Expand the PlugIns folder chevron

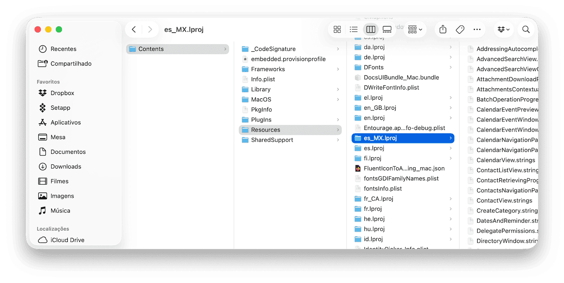(338, 120)
